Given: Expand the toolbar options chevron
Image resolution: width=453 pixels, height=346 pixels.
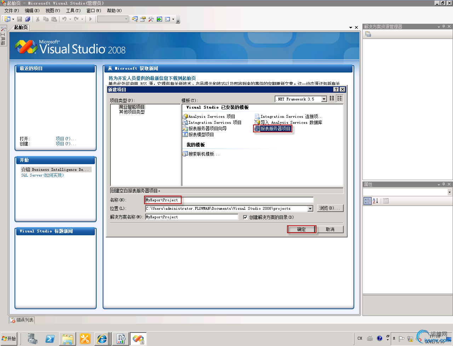Looking at the screenshot, I should 178,20.
